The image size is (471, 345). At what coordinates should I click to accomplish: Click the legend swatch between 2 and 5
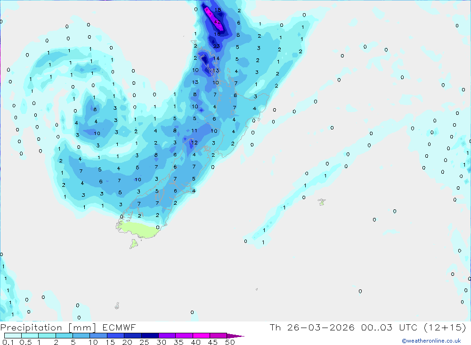pyautogui.click(x=64, y=336)
